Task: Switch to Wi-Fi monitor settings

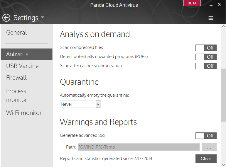Action: 24,113
